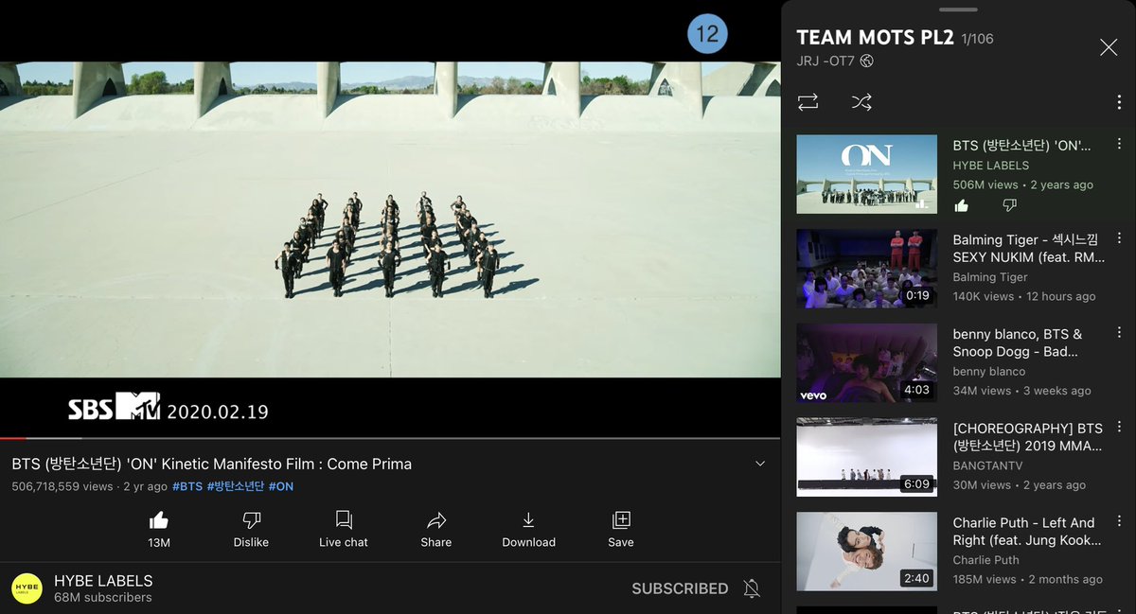Screen dimensions: 1136x614
Task: Click the Dislike thumbs-down button below video
Action: (x=251, y=520)
